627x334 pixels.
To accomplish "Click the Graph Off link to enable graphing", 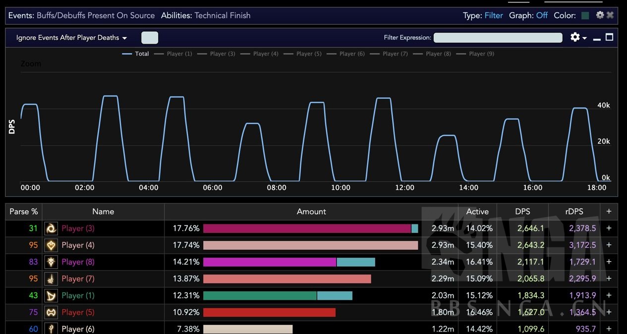I will click(x=541, y=15).
